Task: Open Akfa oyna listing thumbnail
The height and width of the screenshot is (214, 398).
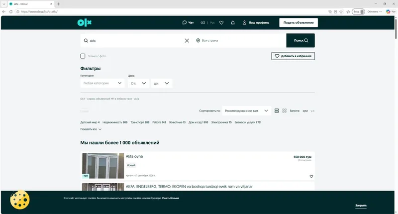Action: [103, 166]
